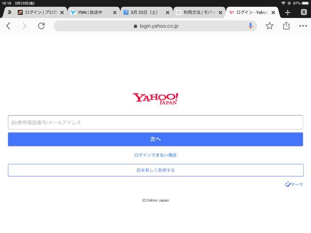Screen dimensions: 311x233
Task: Close the 3月 23日（土） tab
Action: coord(168,13)
